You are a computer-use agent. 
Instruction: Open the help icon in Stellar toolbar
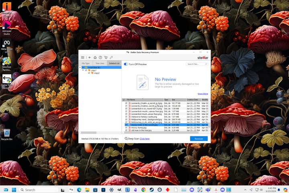pos(100,57)
